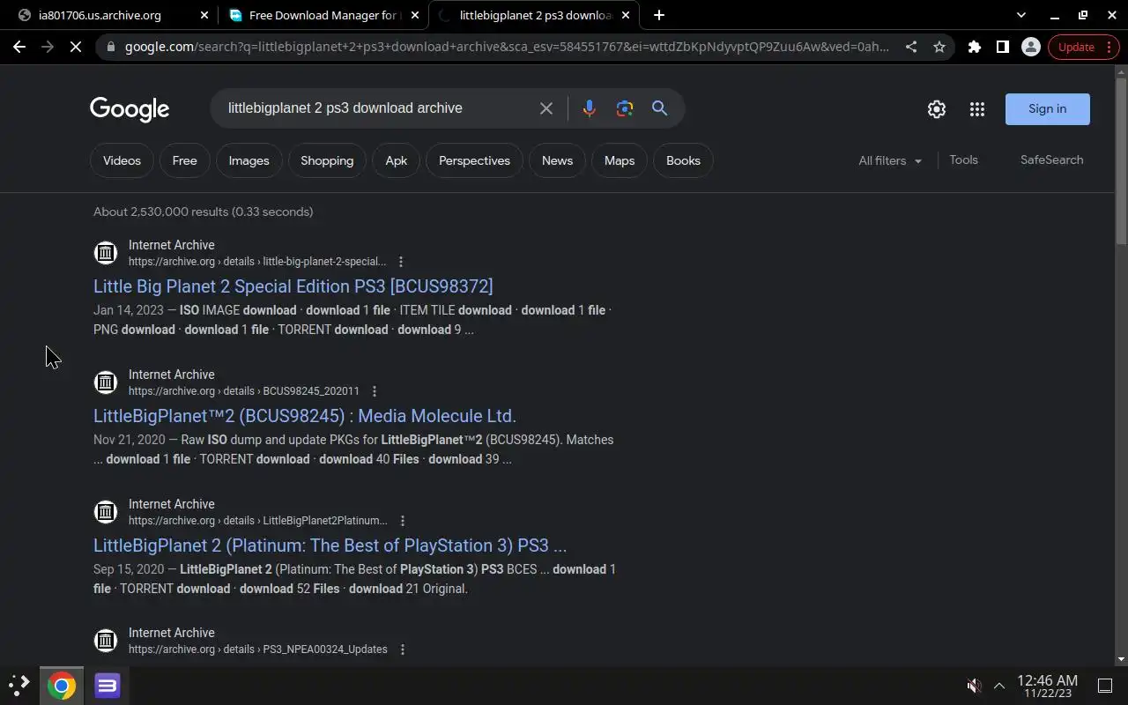Open more options for PS3_NPEA00324_Updates result
This screenshot has width=1128, height=705.
coord(403,649)
